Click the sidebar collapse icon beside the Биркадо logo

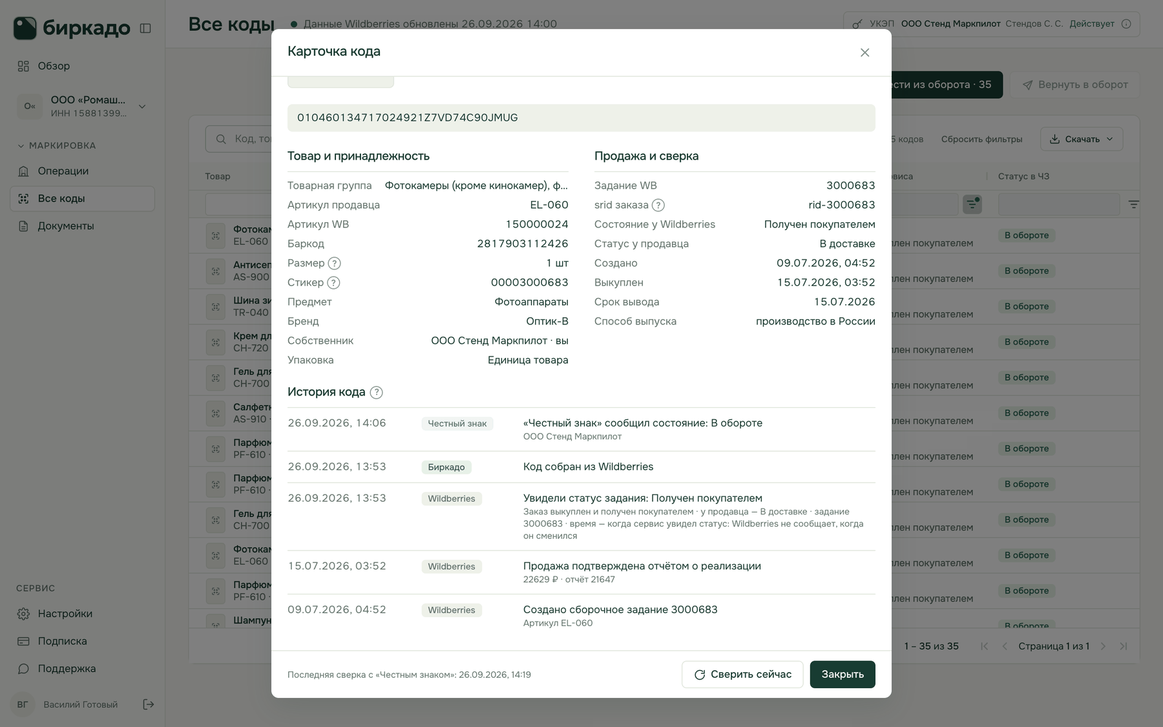point(145,28)
